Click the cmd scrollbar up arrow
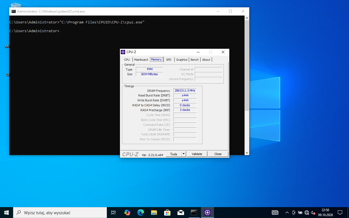 [x=247, y=18]
